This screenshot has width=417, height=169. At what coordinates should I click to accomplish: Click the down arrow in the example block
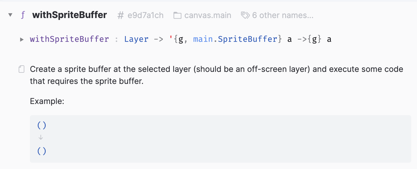(x=41, y=137)
